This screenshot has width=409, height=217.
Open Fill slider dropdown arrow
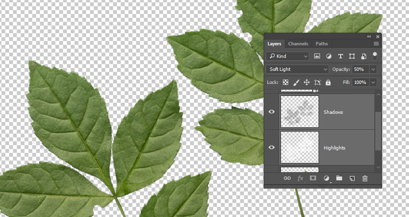coord(373,82)
